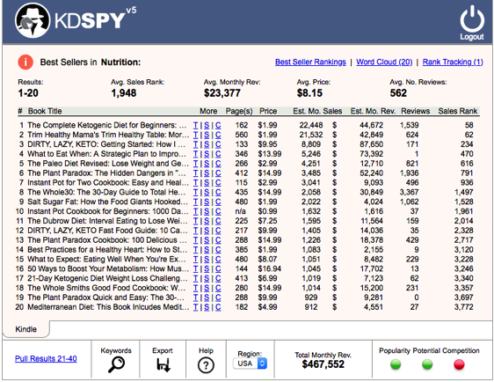Select title "The Dubrow Diet: Interval Eating"
Screen dimensions: 494x382
click(x=107, y=221)
